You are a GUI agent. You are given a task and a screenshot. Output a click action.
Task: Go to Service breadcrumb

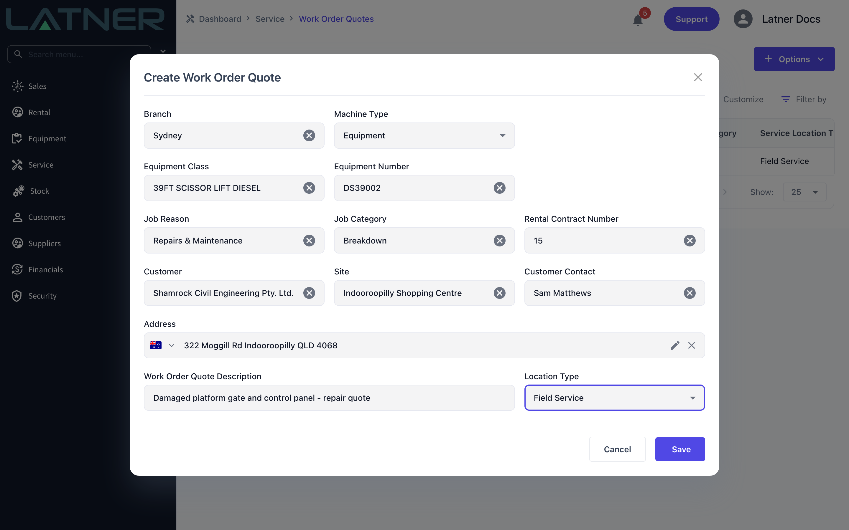click(x=270, y=19)
